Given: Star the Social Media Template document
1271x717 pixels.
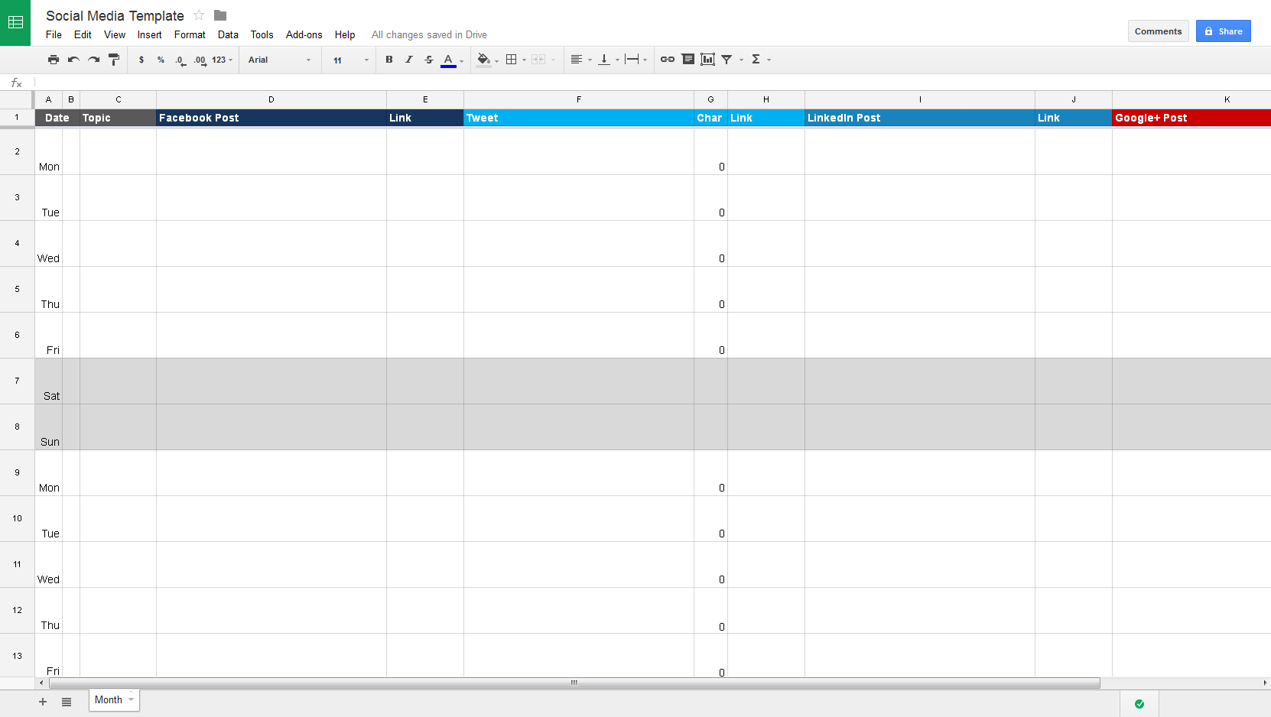Looking at the screenshot, I should [199, 15].
